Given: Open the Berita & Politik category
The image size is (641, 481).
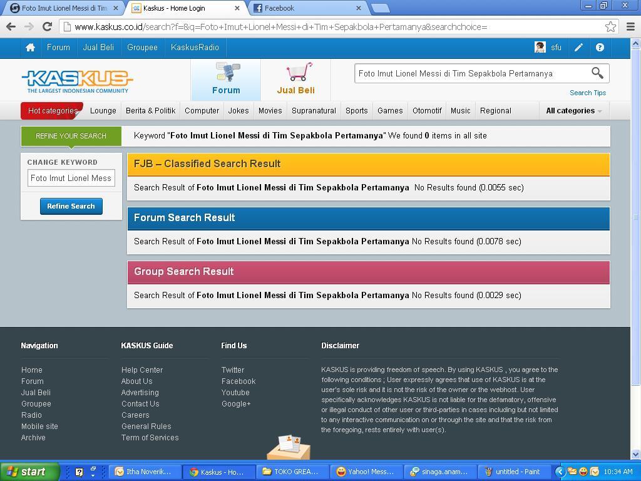Looking at the screenshot, I should tap(150, 111).
